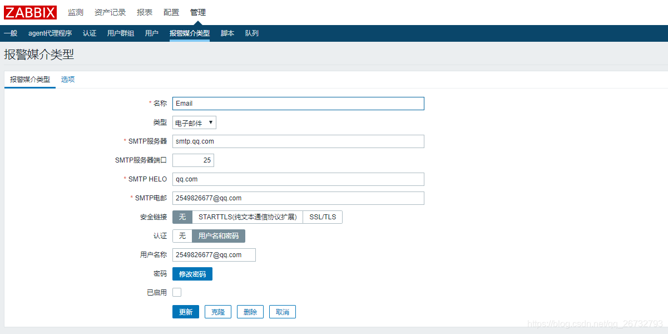Select SSL/TLS secure connection option

pos(323,217)
